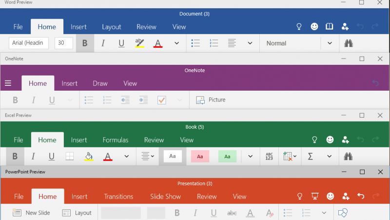The width and height of the screenshot is (390, 220).
Task: Apply the red font color in Word
Action: (x=158, y=43)
